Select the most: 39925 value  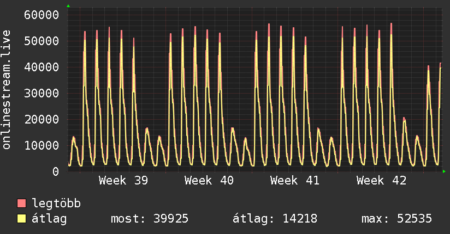[150, 219]
